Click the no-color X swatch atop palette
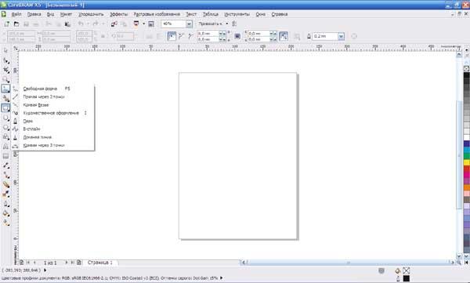The image size is (470, 283). coord(466,68)
